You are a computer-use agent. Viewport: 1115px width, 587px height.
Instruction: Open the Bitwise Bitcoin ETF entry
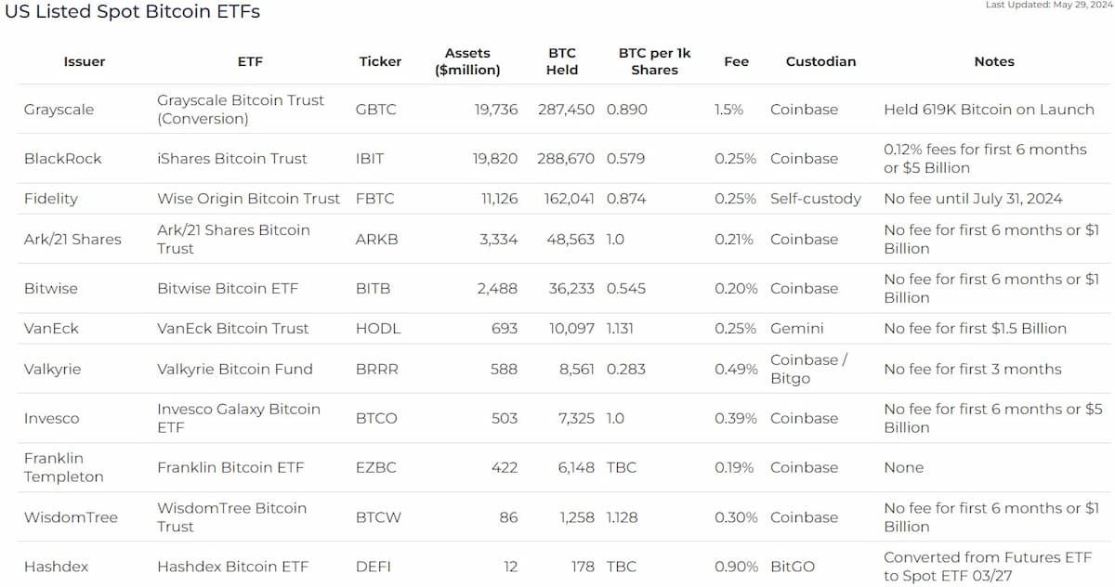pos(228,288)
